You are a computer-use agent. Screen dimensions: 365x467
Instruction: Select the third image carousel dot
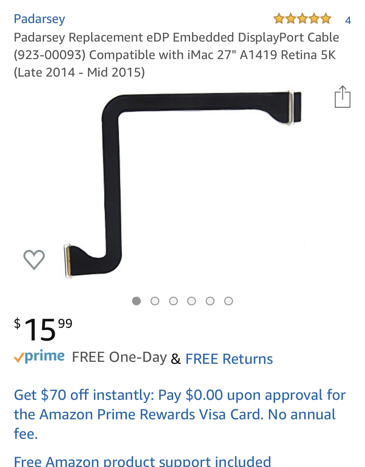pos(174,301)
